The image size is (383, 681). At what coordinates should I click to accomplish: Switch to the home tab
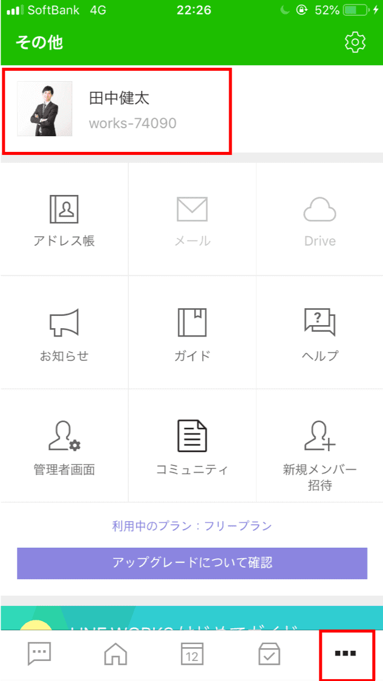116,654
